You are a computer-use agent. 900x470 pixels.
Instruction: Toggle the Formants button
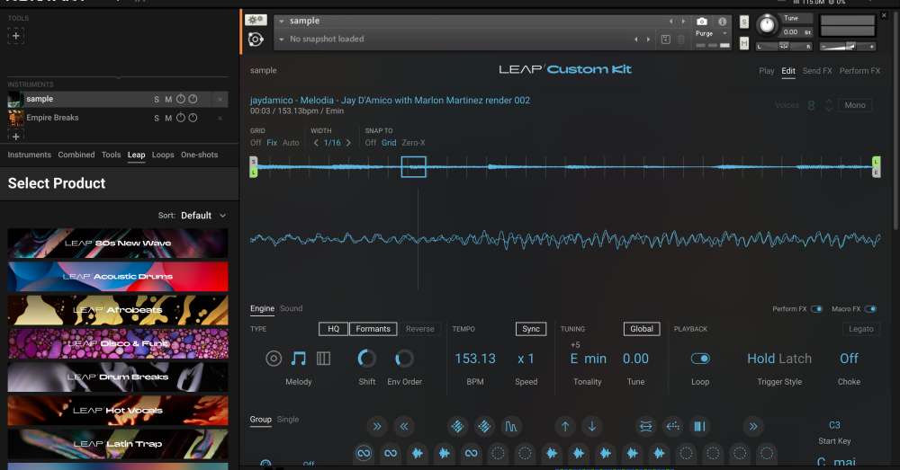point(373,329)
